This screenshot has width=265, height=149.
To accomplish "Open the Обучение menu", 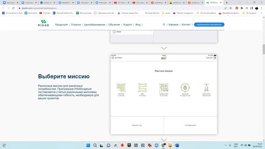I will [114, 25].
